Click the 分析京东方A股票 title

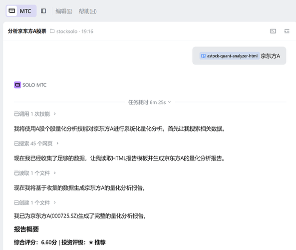coord(27,31)
